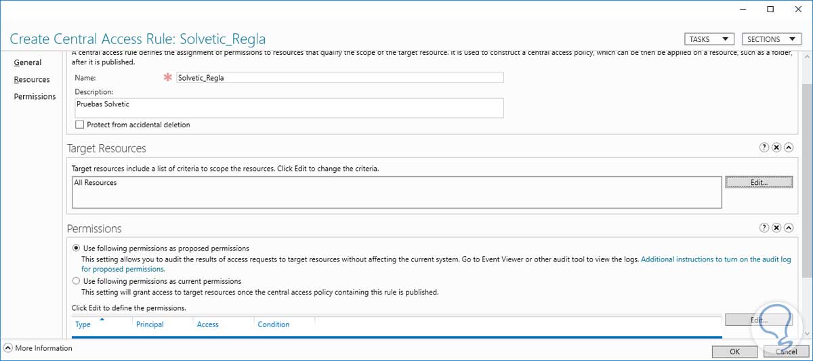Click inside the Name text field
This screenshot has height=361, width=813.
coord(339,77)
